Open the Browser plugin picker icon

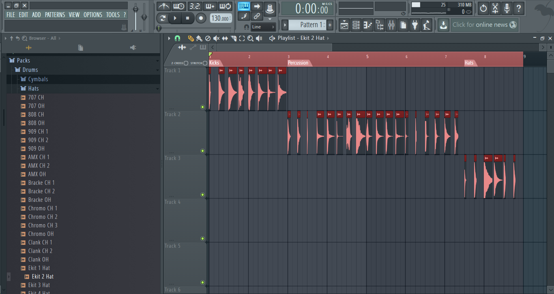tap(414, 25)
